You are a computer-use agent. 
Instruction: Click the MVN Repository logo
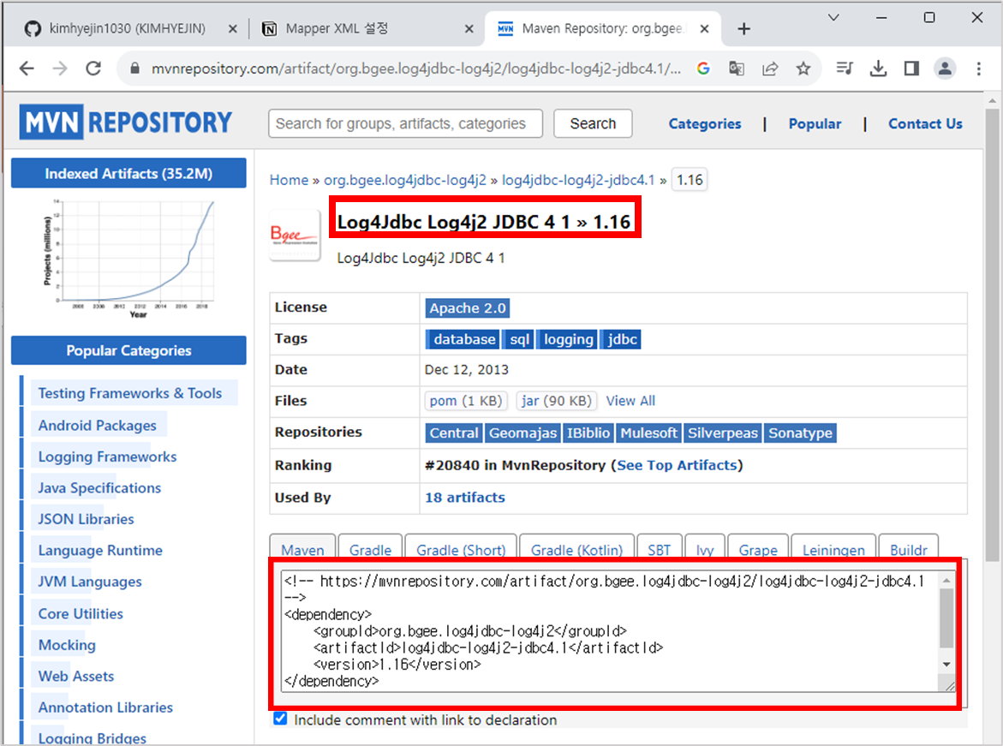[126, 122]
